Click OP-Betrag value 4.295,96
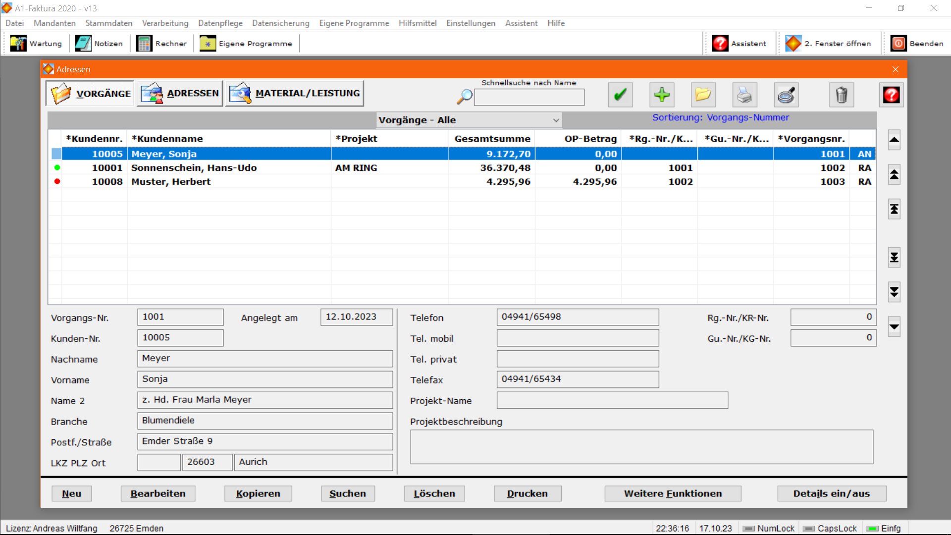 click(595, 182)
